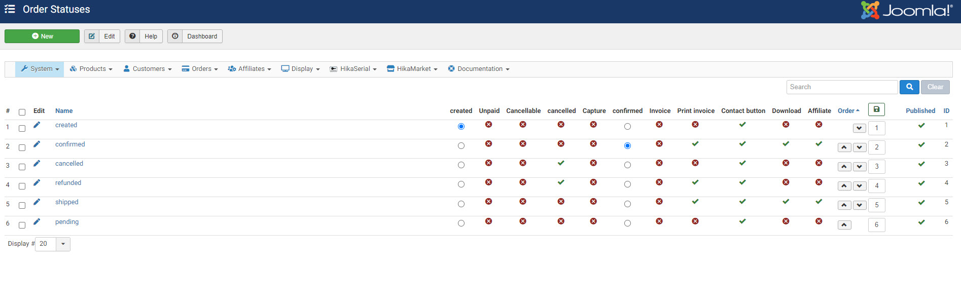This screenshot has height=302, width=961.
Task: Move 'pending' status up with arrow
Action: click(844, 225)
